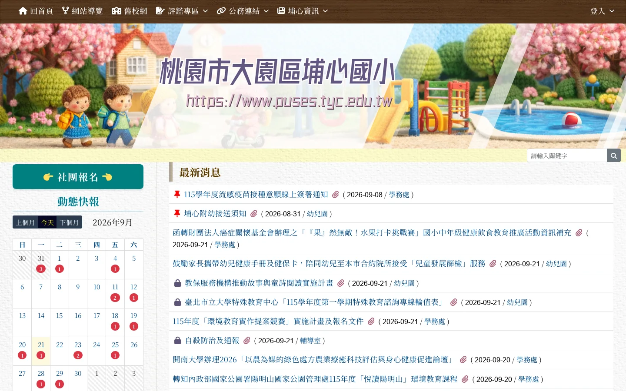The image size is (626, 391).
Task: Click the magnifier search button
Action: (613, 156)
